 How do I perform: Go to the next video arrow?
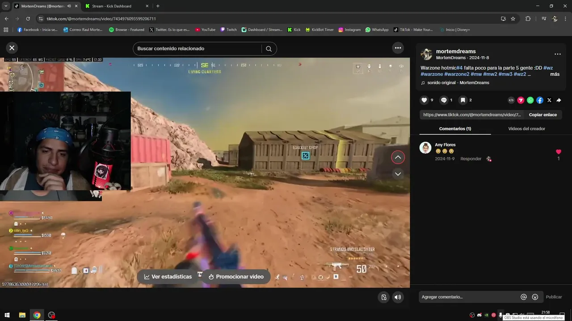pos(398,174)
